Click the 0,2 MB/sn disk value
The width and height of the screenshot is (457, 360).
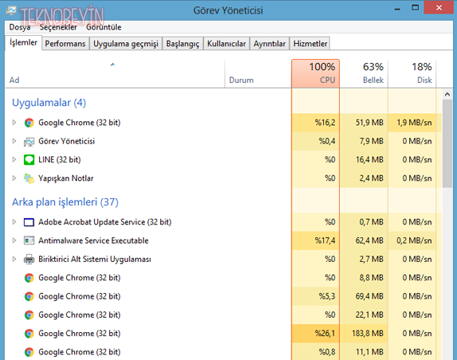tap(414, 241)
